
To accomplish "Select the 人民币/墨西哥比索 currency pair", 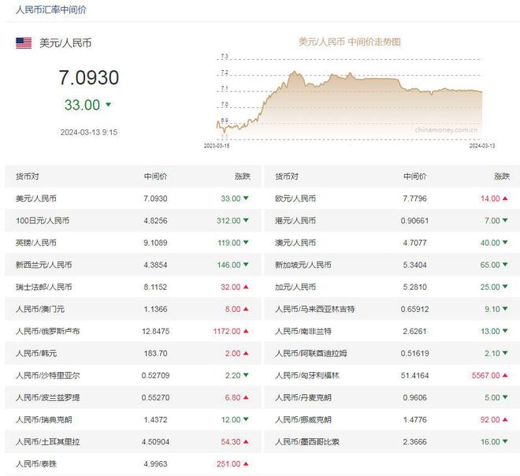I will click(307, 442).
